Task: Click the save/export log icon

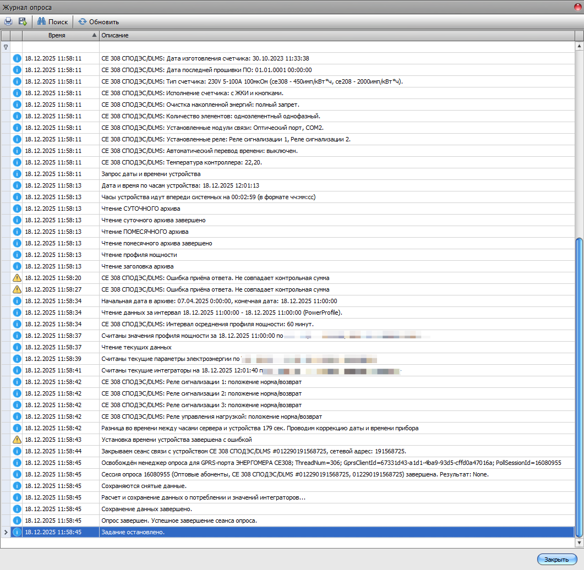Action: point(23,21)
